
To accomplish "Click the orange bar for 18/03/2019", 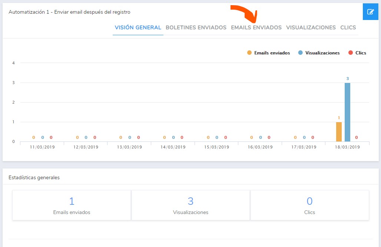I will (x=339, y=132).
